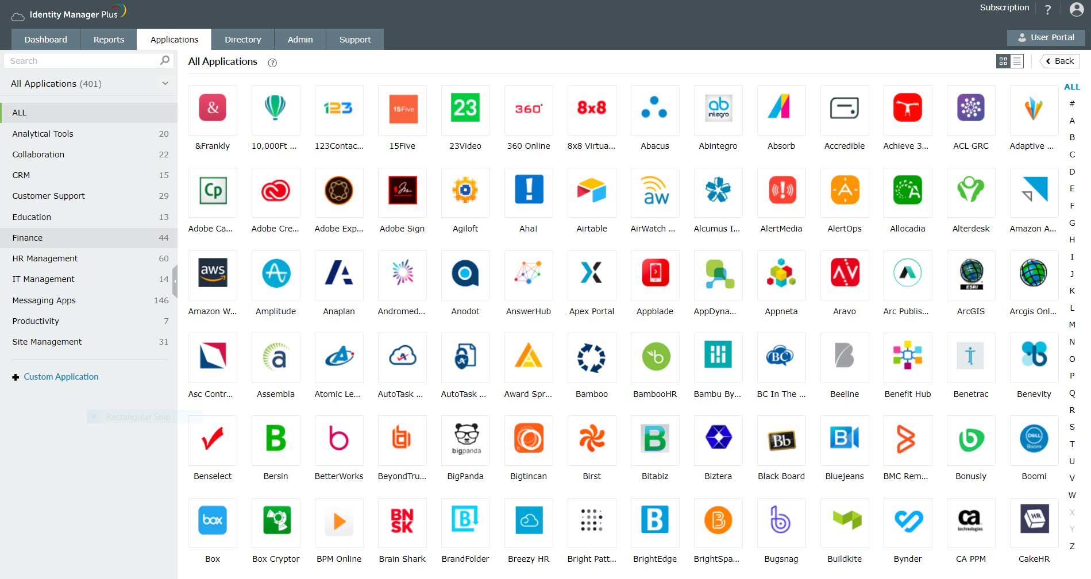The width and height of the screenshot is (1091, 579).
Task: Focus the application Search field
Action: (x=88, y=60)
